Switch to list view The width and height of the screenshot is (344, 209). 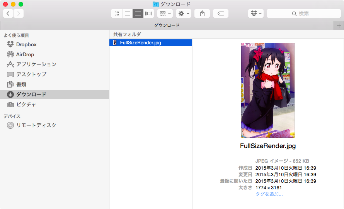(x=128, y=13)
